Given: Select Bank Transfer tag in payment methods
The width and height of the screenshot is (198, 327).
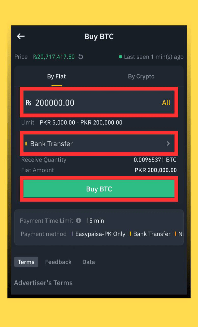Looking at the screenshot, I should (x=152, y=234).
